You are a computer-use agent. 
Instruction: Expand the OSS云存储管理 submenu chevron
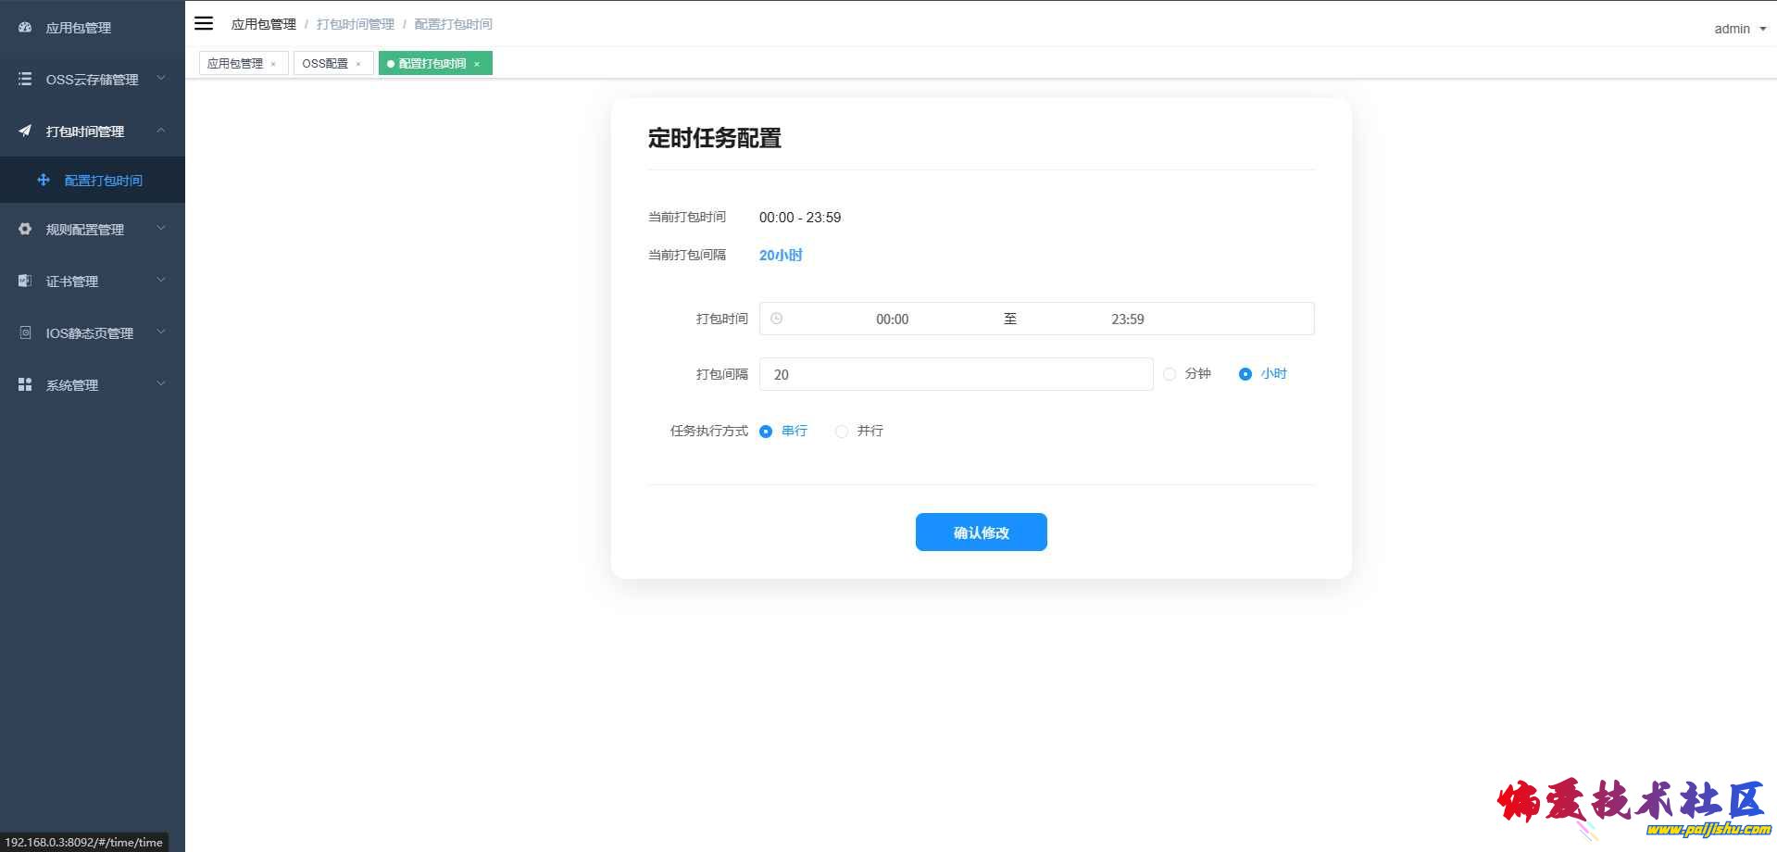(x=161, y=79)
